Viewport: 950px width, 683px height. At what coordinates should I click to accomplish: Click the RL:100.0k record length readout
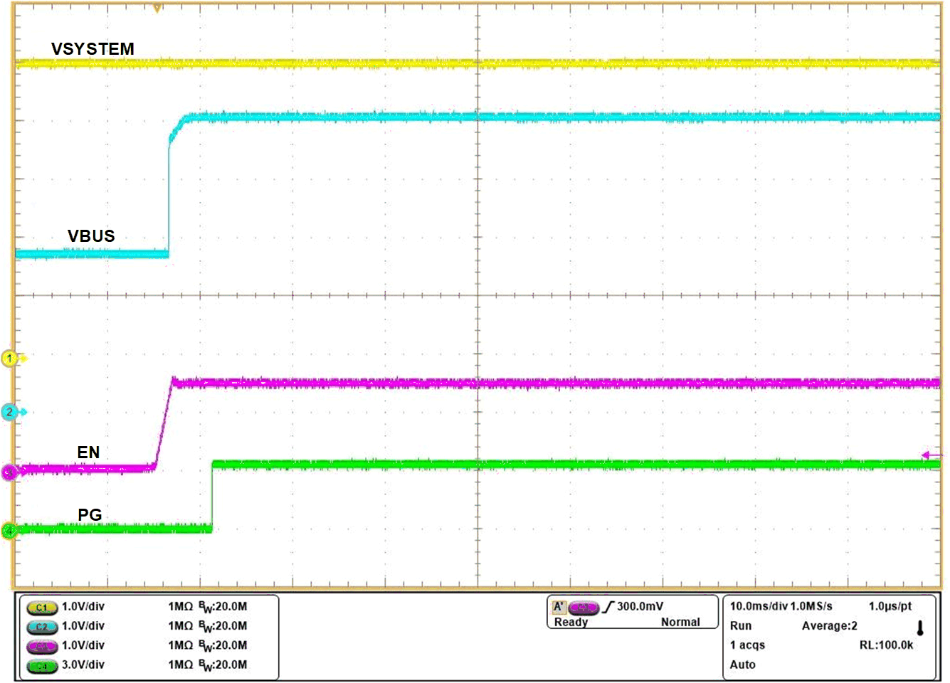(x=886, y=645)
